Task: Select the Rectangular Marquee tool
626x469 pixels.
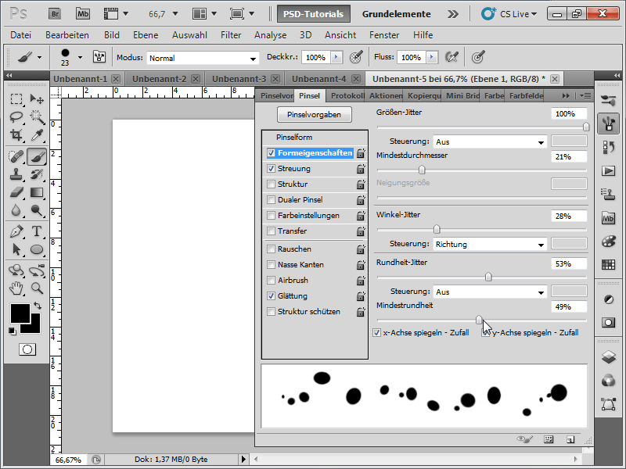Action: (16, 98)
